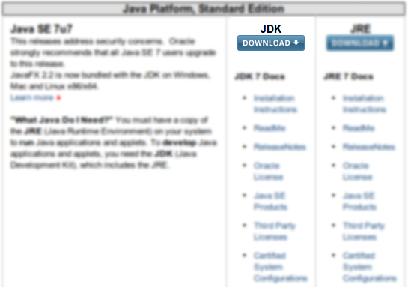Open JDK Installation Instructions link
Viewport: 408px width, 287px height.
pos(275,103)
